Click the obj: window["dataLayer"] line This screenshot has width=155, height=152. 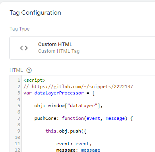pos(68,106)
